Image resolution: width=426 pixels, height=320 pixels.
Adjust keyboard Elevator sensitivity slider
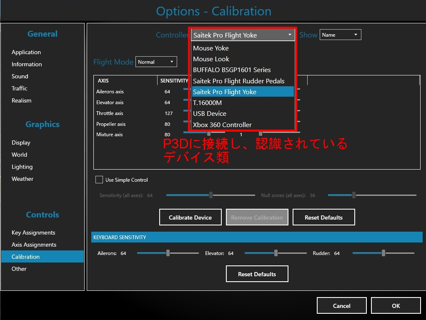pyautogui.click(x=276, y=253)
